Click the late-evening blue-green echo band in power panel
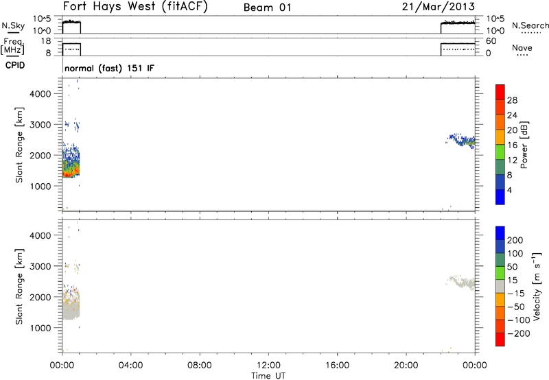Screen dimensions: 549x380 click(461, 140)
